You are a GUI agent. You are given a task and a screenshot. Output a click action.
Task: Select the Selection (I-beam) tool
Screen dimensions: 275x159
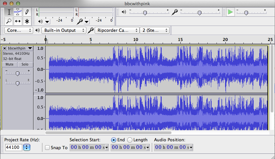pyautogui.click(x=9, y=12)
